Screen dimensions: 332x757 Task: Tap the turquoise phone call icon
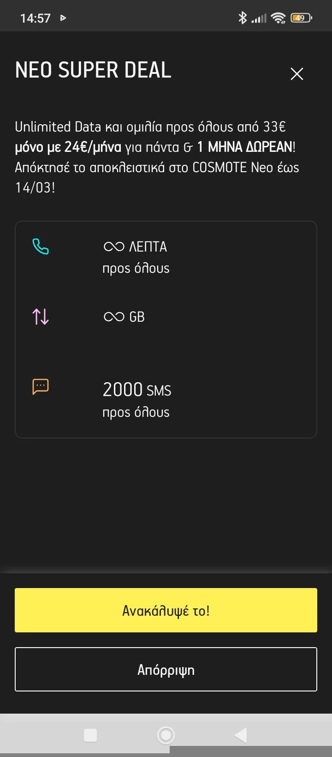pos(41,246)
